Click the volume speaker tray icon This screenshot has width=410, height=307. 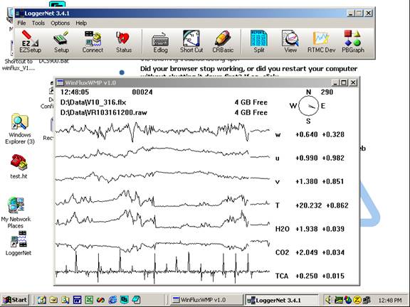coord(329,300)
